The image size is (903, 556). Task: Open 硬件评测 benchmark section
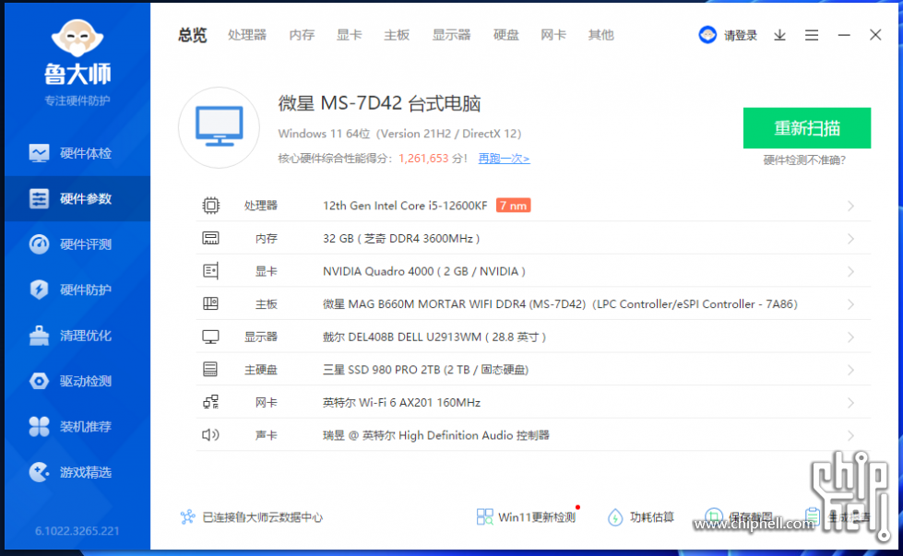point(77,244)
